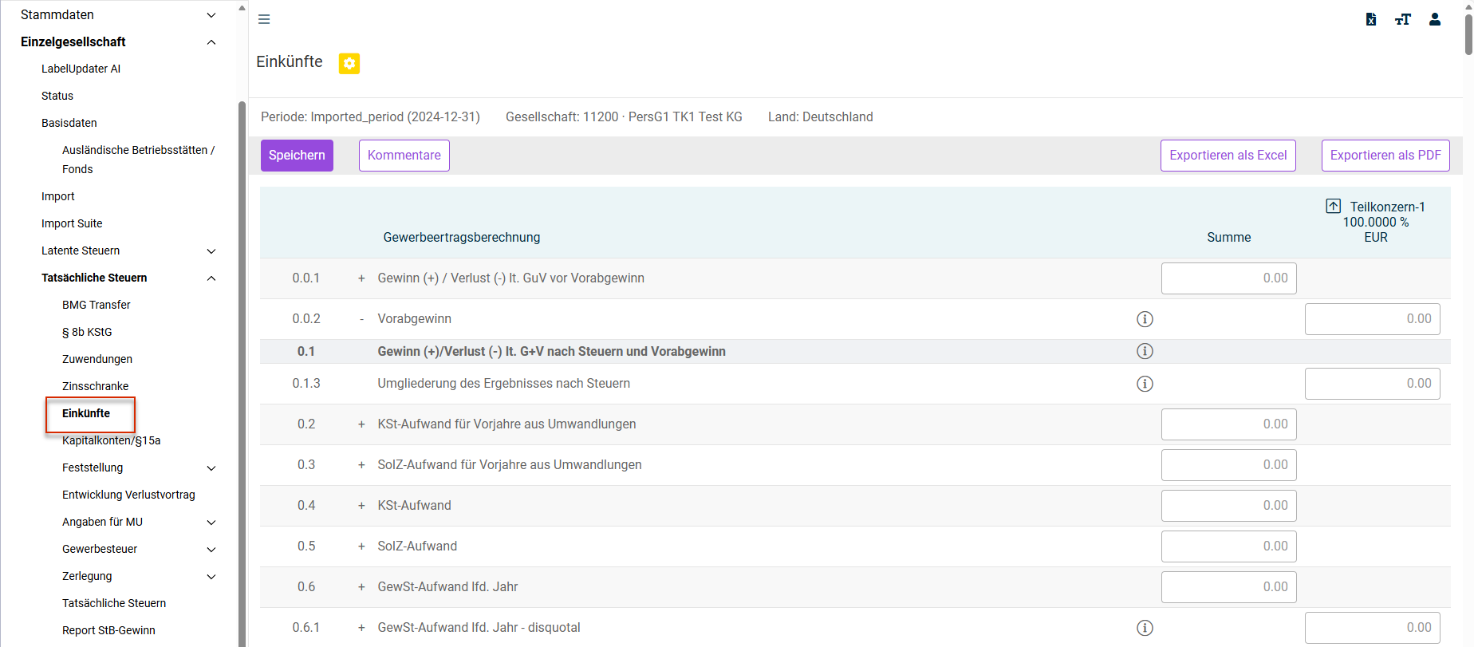The width and height of the screenshot is (1474, 647).
Task: Open the hamburger menu icon
Action: pos(264,19)
